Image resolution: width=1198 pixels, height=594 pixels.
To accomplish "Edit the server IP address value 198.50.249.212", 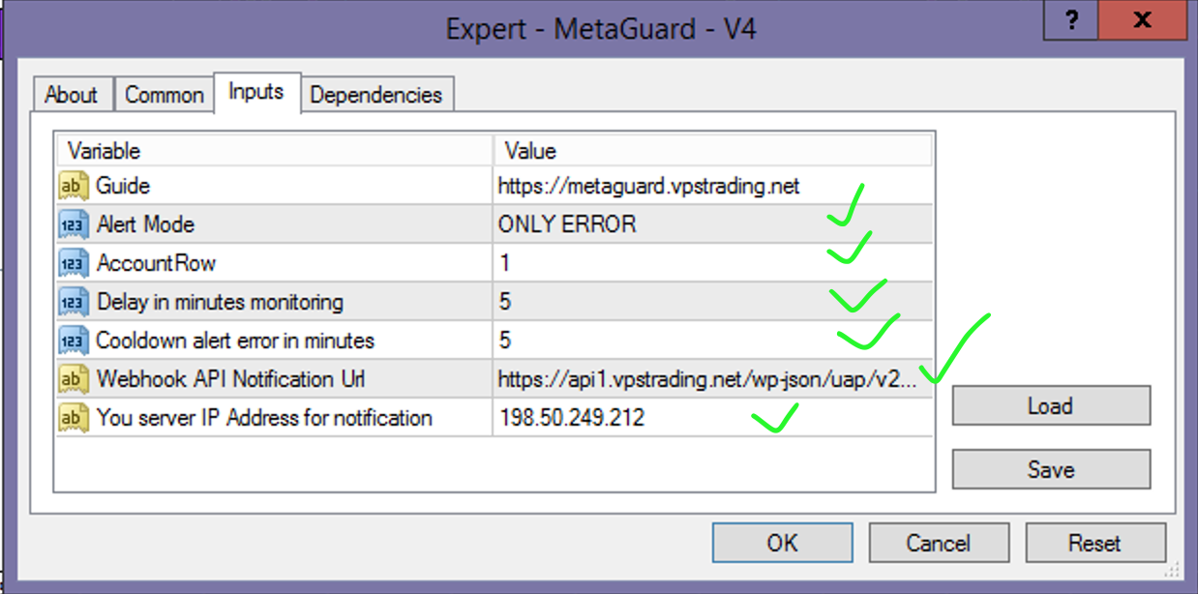I will pyautogui.click(x=572, y=418).
